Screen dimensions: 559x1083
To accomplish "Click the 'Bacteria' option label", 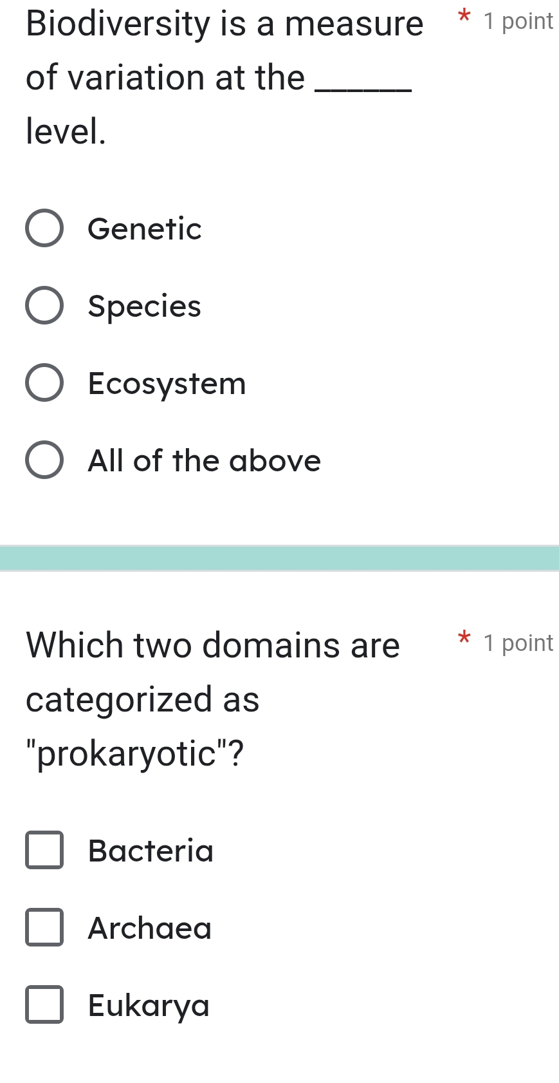I will coord(151,851).
